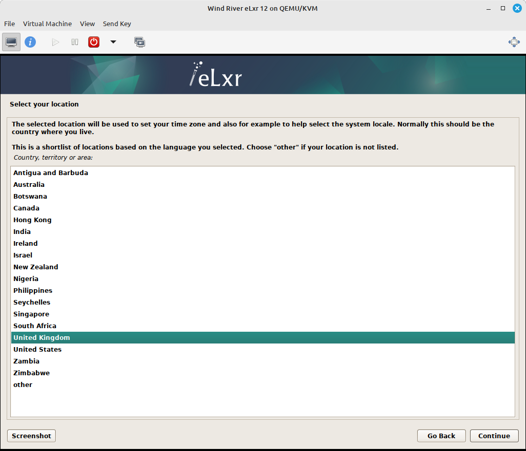Open the Virtual Machine menu
Screen dimensions: 526x451
[47, 24]
